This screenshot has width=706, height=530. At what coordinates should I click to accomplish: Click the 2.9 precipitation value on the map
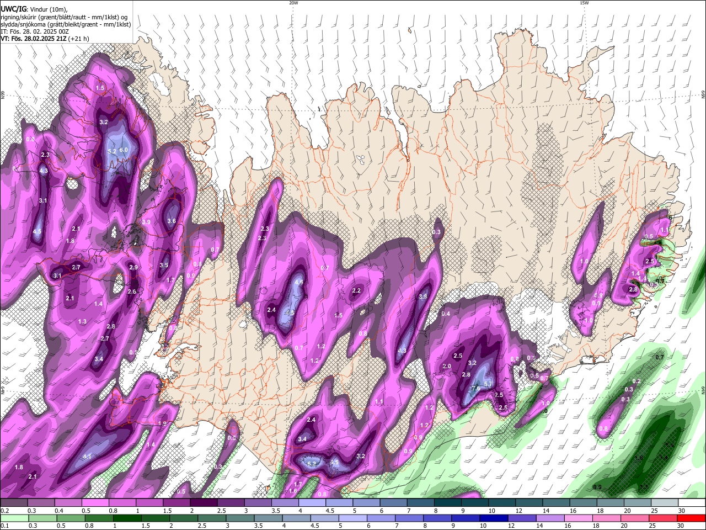click(133, 267)
